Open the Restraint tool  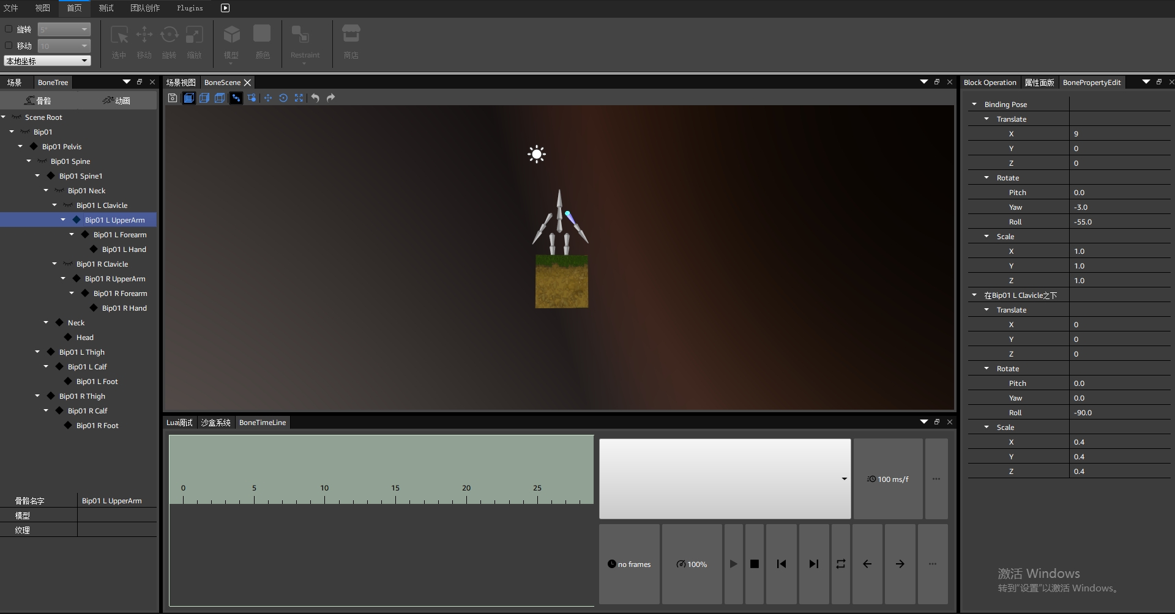point(305,43)
